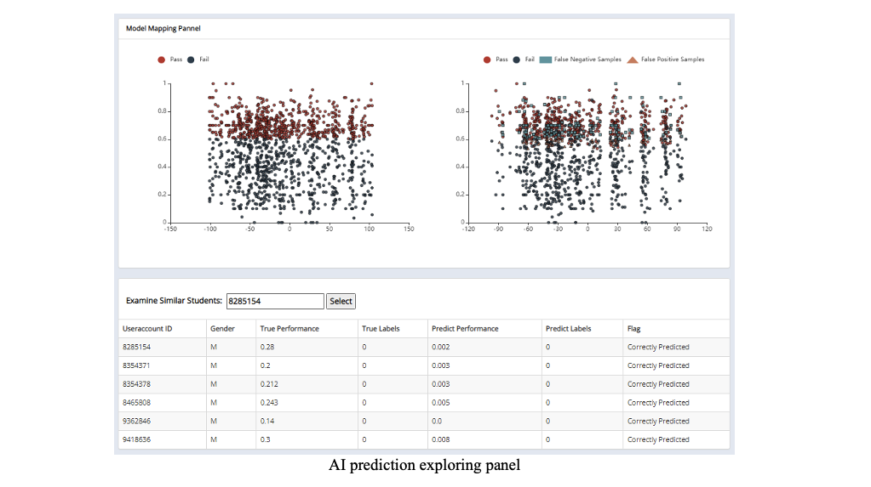Click the True Performance column header
Viewport: 871px width, 487px height.
click(x=289, y=328)
